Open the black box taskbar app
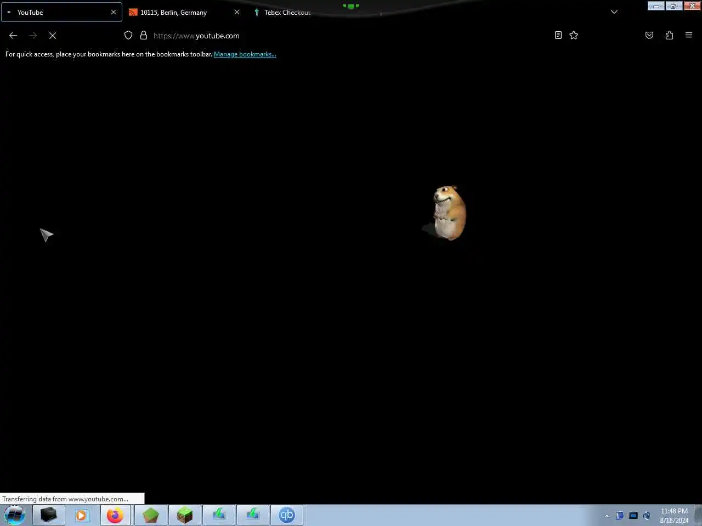This screenshot has width=702, height=526. (49, 515)
